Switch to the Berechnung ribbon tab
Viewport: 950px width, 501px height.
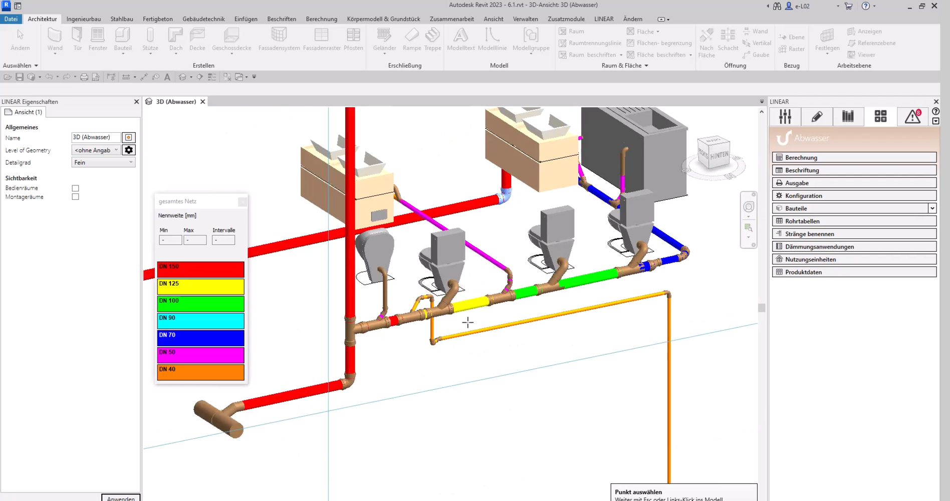point(321,19)
